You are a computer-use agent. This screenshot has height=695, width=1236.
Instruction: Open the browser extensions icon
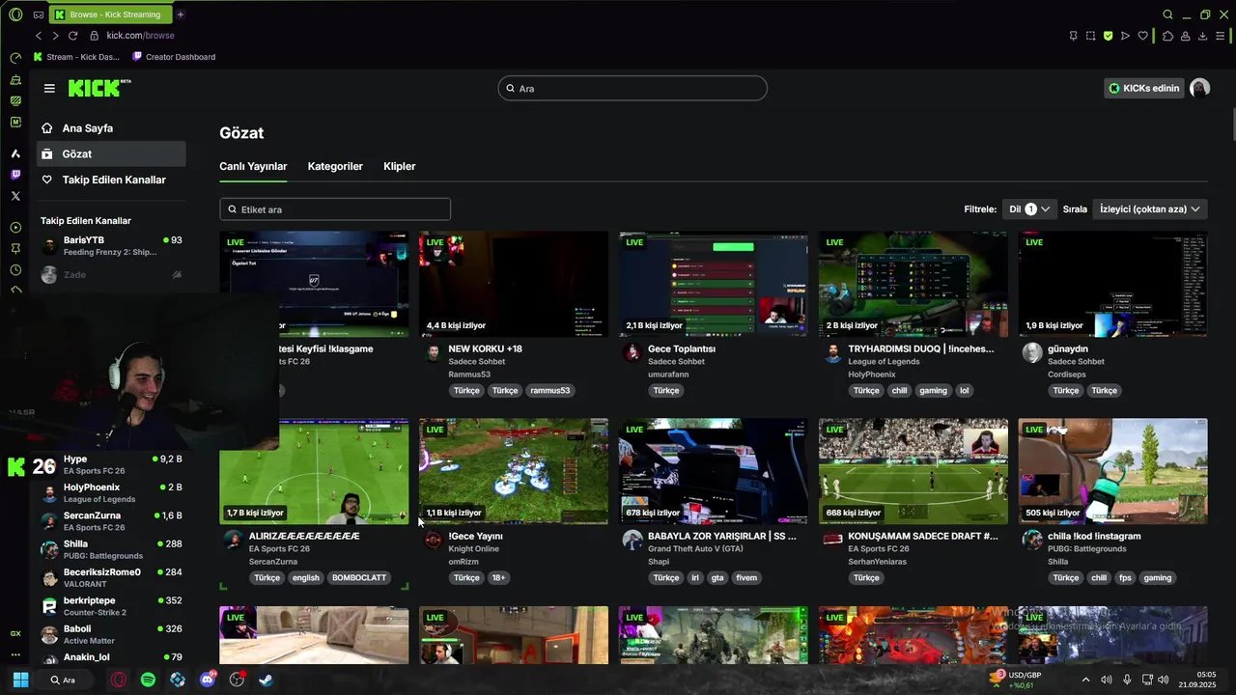[x=1167, y=36]
